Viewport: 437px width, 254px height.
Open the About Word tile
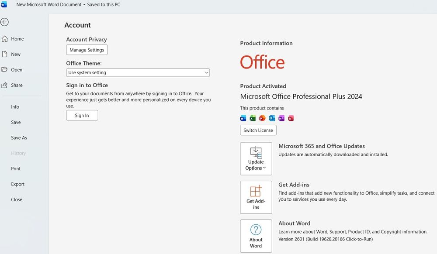256,236
